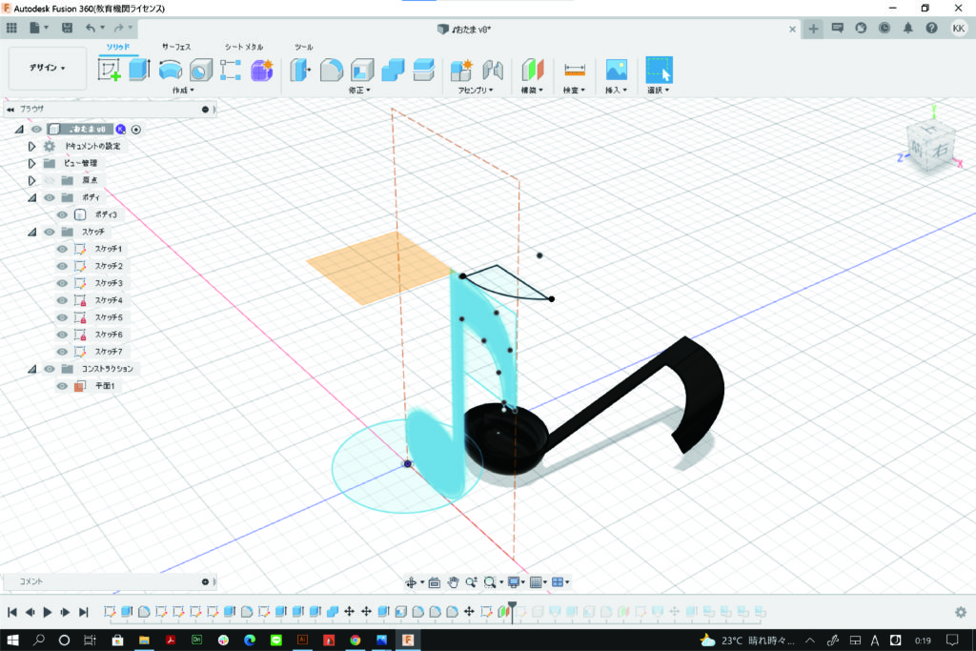
Task: Select the Revolve tool in toolbar
Action: coord(171,70)
